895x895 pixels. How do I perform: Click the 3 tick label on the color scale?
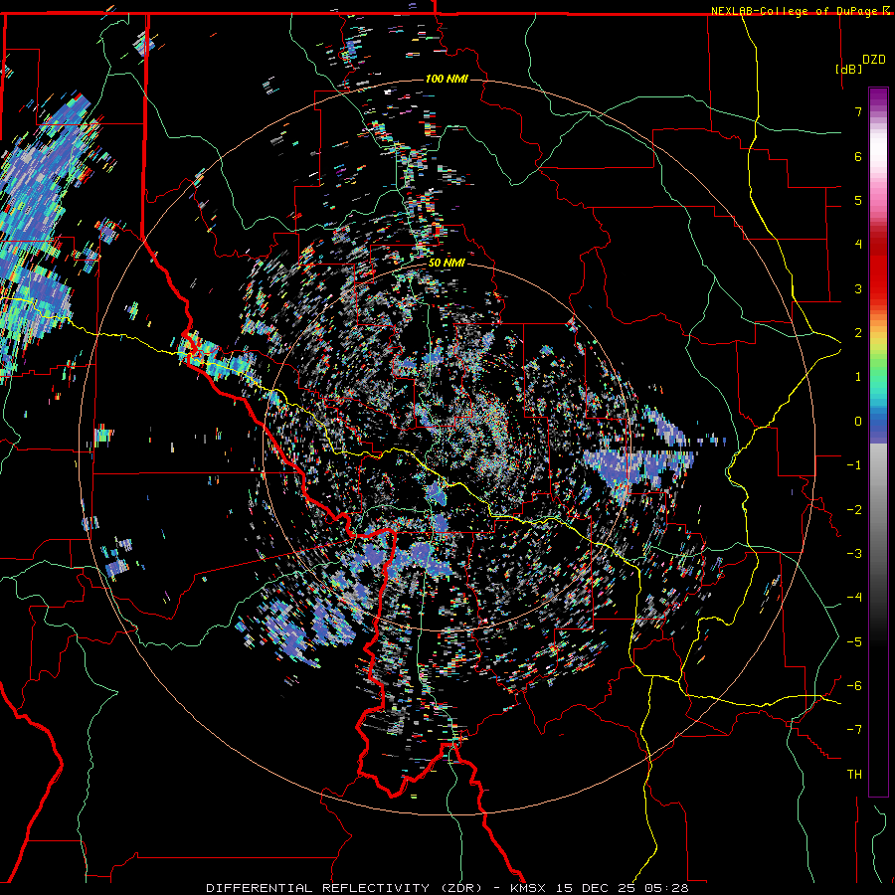click(858, 288)
